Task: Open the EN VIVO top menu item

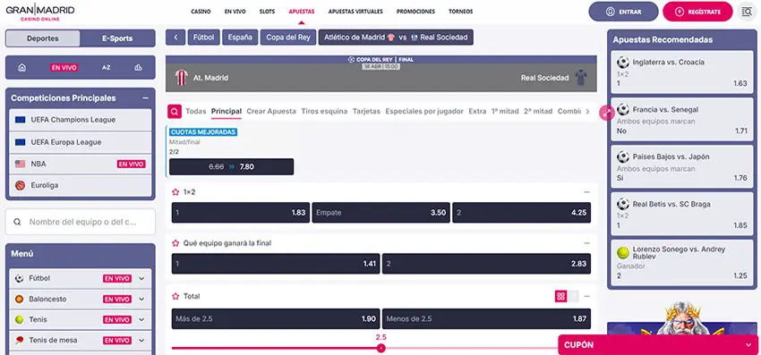Action: click(x=235, y=12)
